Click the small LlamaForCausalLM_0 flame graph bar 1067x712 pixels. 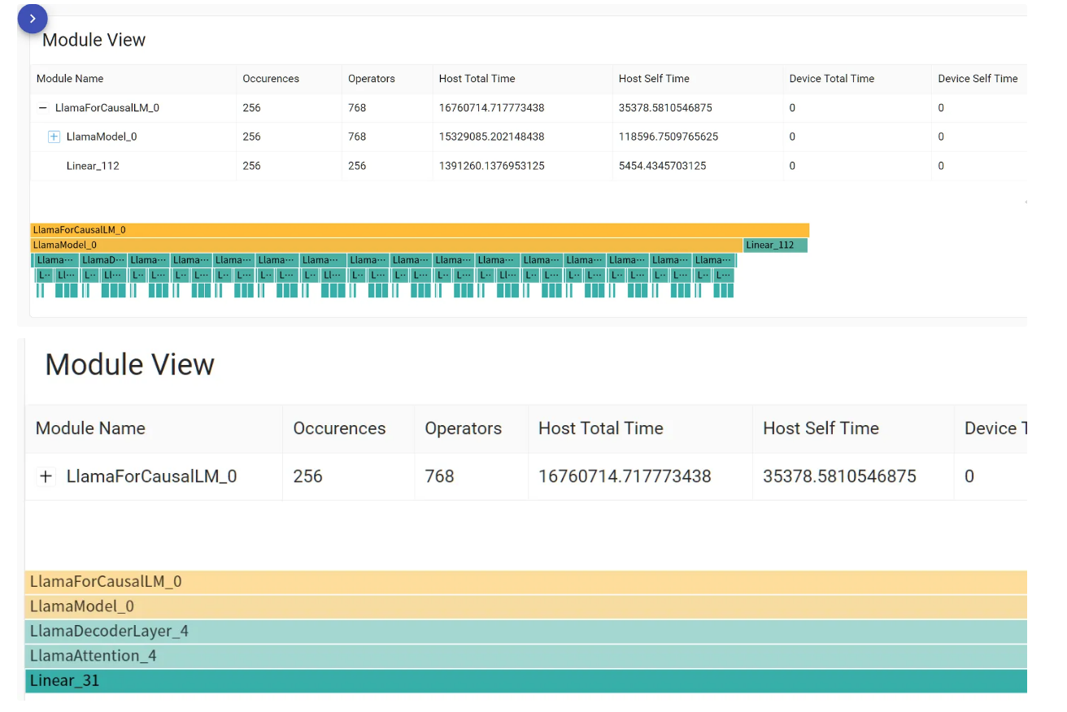(420, 230)
